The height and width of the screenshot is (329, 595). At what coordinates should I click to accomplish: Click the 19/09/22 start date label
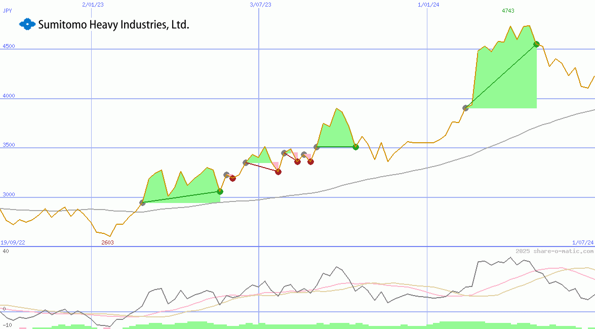(13, 242)
